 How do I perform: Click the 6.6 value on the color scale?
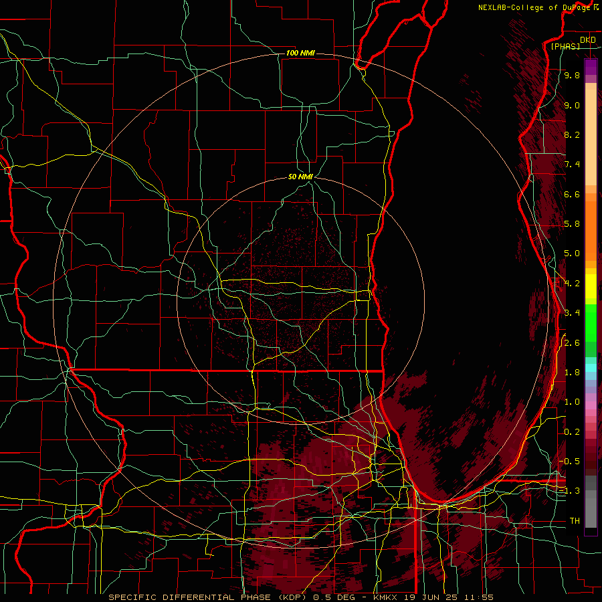[572, 194]
